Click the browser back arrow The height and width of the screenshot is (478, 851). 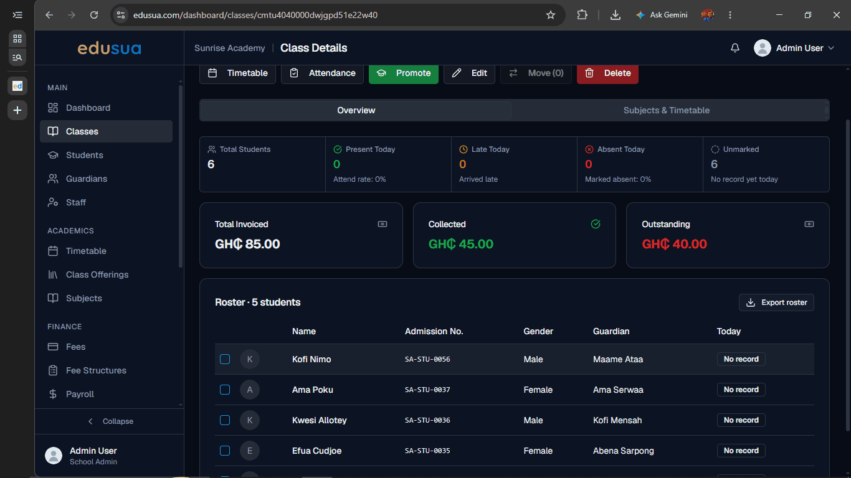[49, 15]
